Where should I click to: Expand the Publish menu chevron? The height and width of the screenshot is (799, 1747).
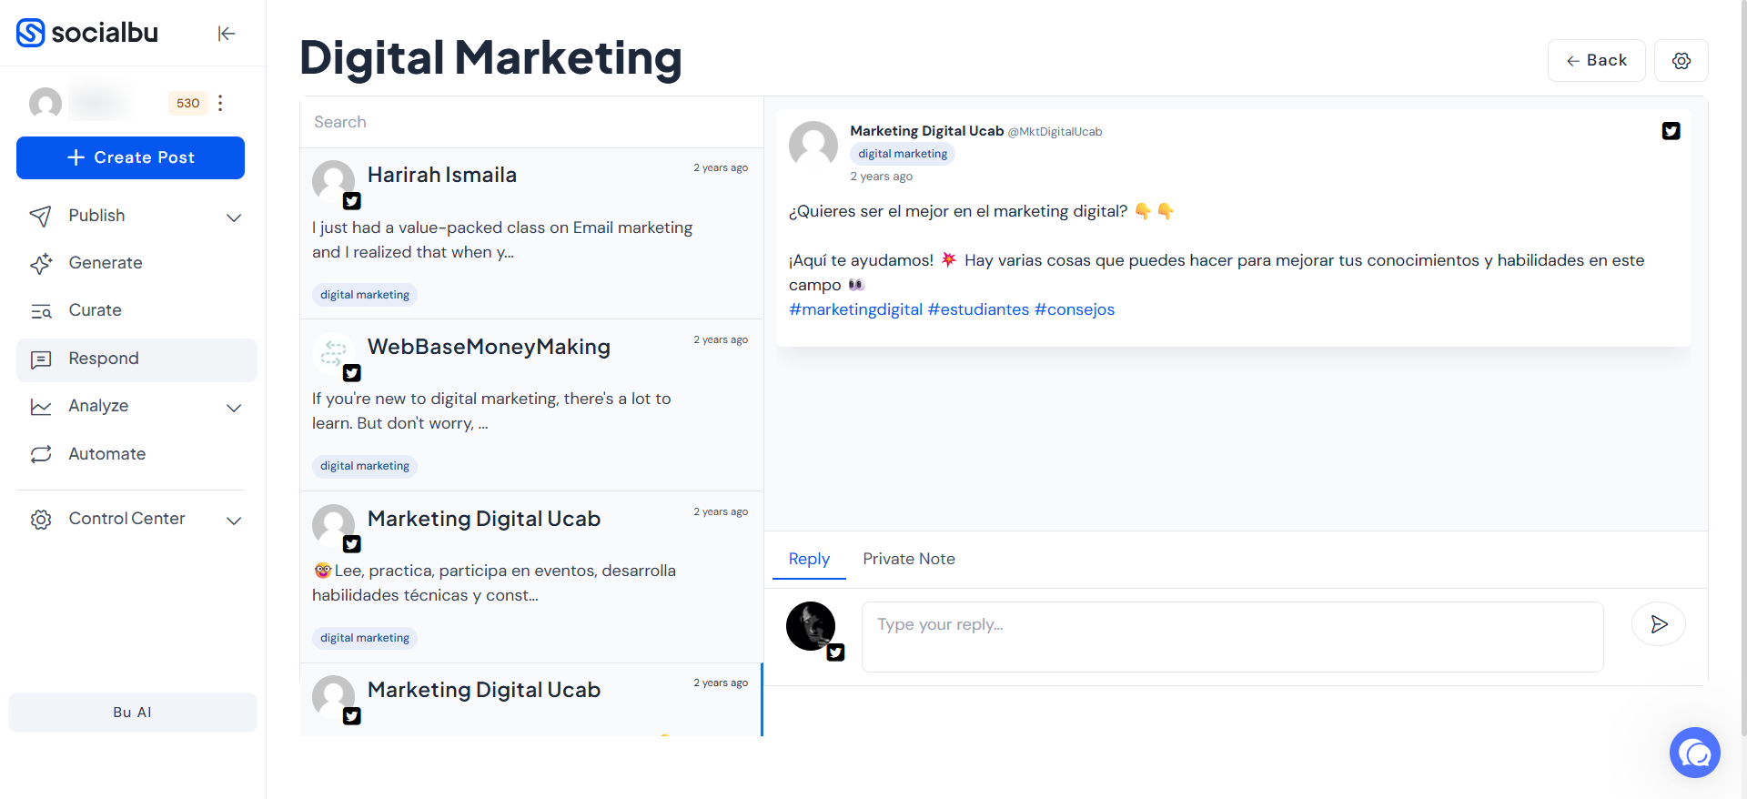(234, 217)
